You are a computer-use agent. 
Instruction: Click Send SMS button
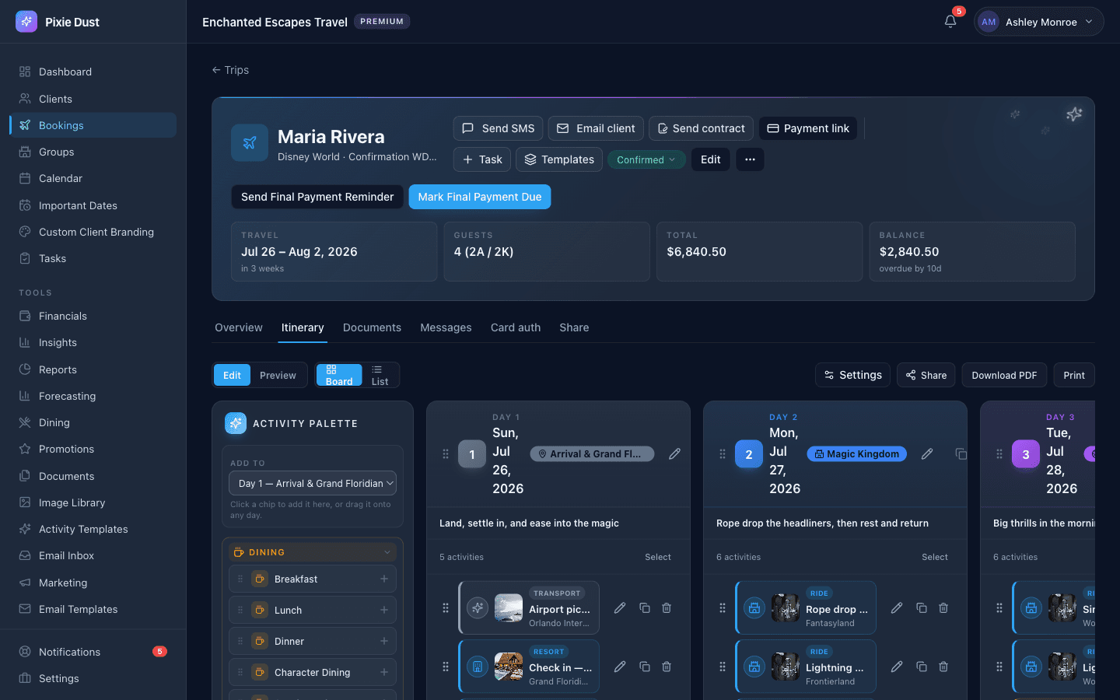[498, 128]
